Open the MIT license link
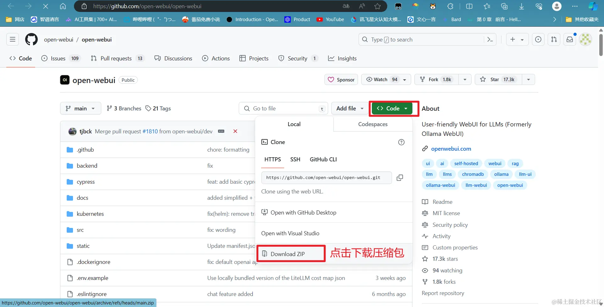 pyautogui.click(x=446, y=213)
